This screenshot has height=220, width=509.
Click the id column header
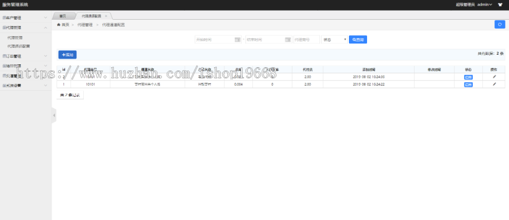point(63,69)
